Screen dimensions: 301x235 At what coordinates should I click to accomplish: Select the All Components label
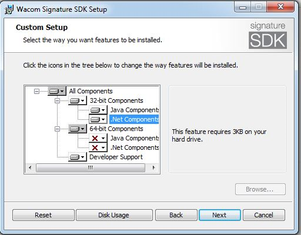pyautogui.click(x=91, y=91)
